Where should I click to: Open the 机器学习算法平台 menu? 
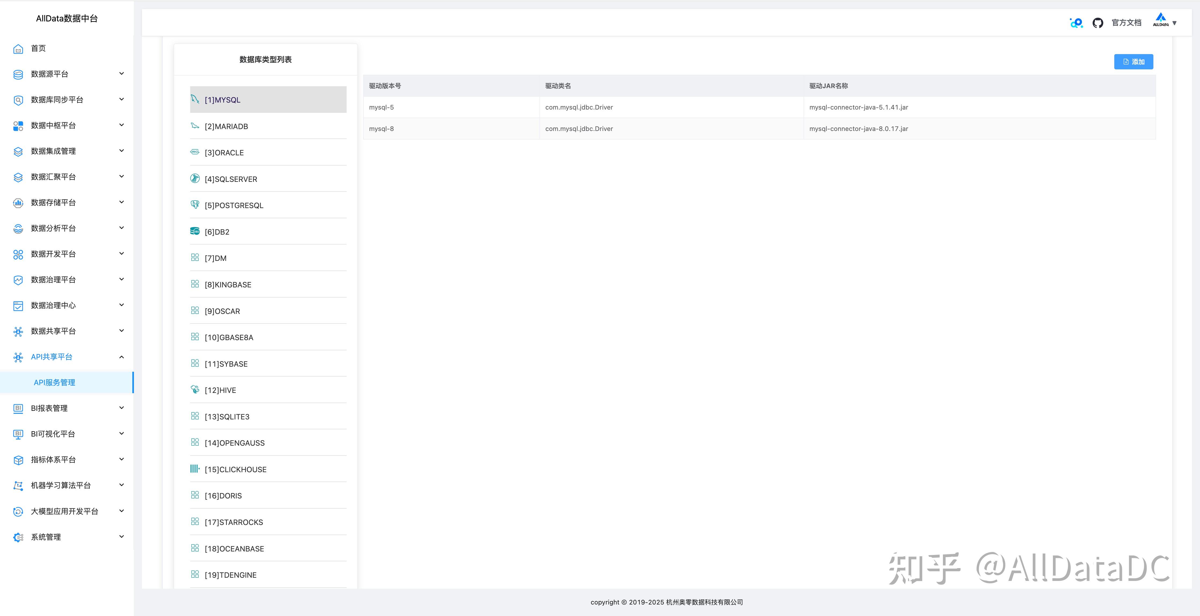(67, 486)
